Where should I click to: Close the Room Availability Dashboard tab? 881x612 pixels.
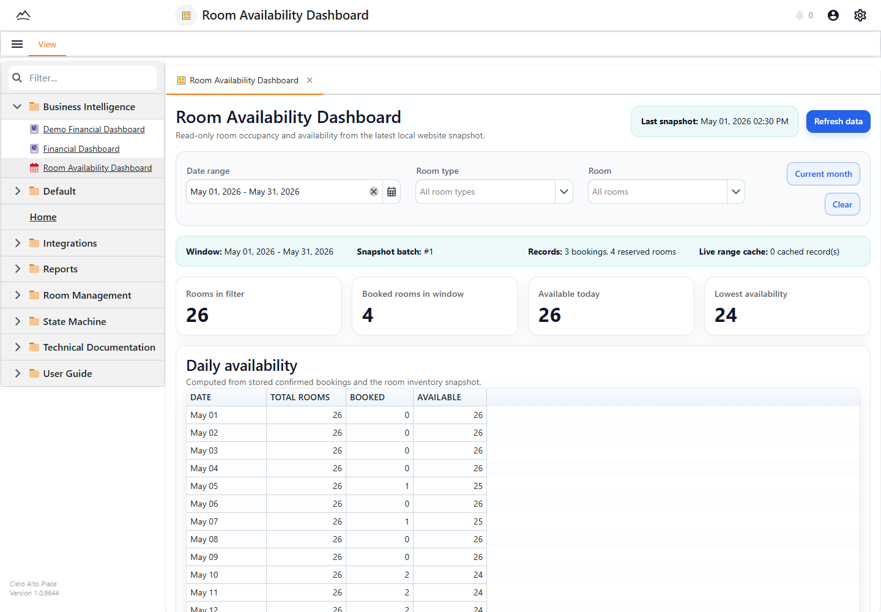click(x=310, y=80)
